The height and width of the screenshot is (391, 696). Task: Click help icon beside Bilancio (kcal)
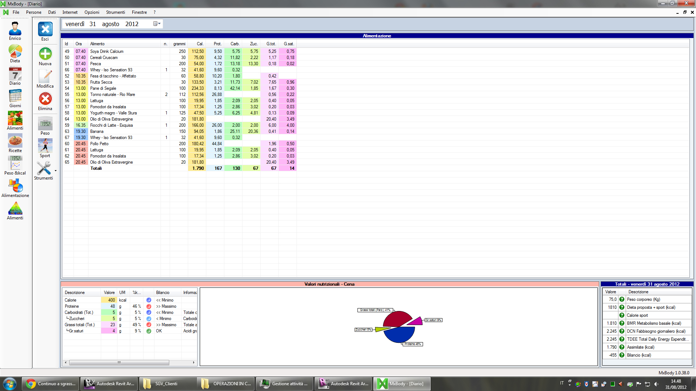tap(622, 355)
